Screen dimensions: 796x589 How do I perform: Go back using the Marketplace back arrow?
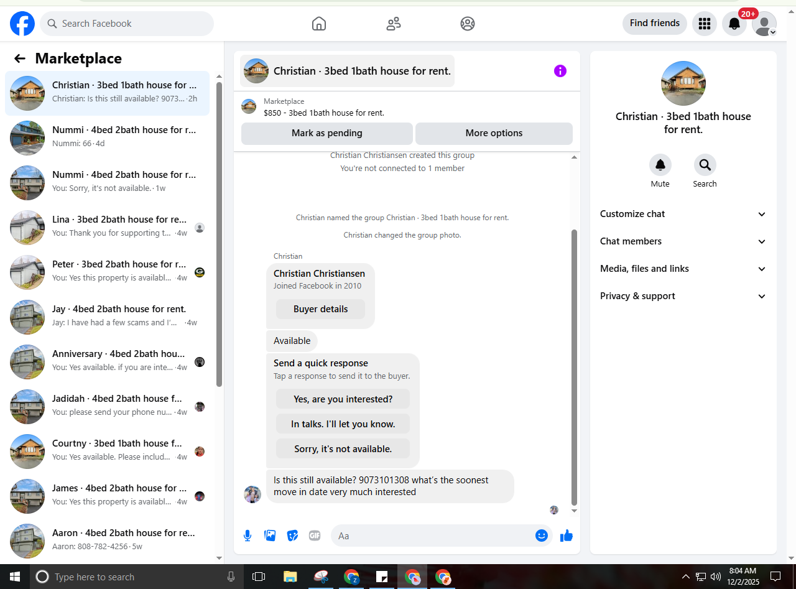pos(20,58)
